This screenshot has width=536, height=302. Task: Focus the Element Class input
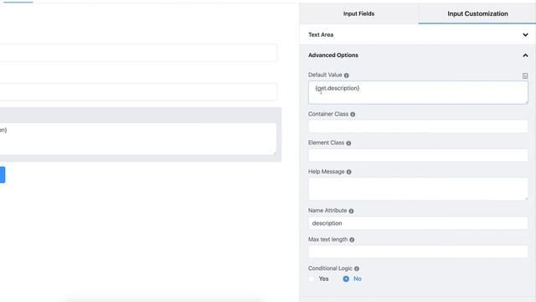pyautogui.click(x=418, y=155)
